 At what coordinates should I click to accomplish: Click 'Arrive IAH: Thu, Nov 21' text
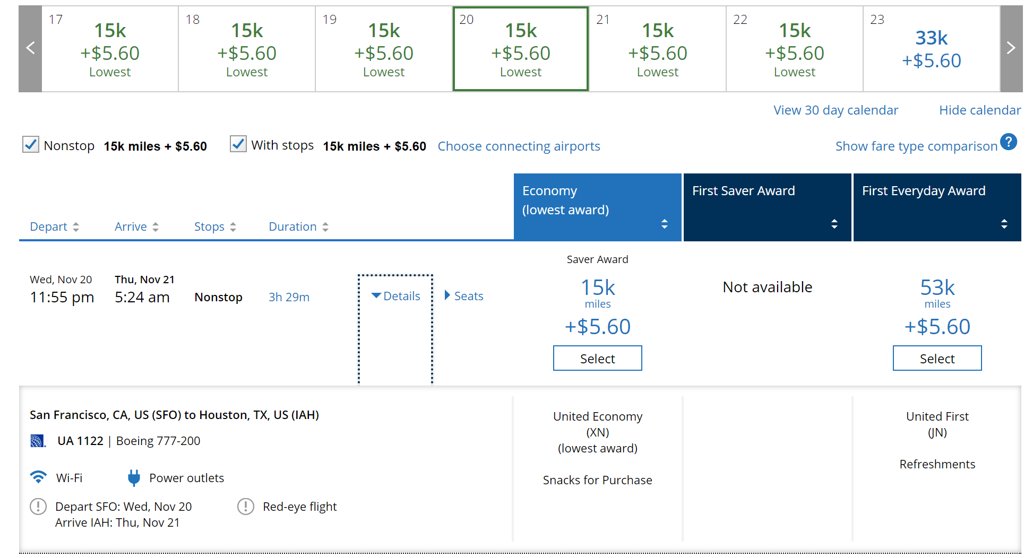tap(117, 522)
